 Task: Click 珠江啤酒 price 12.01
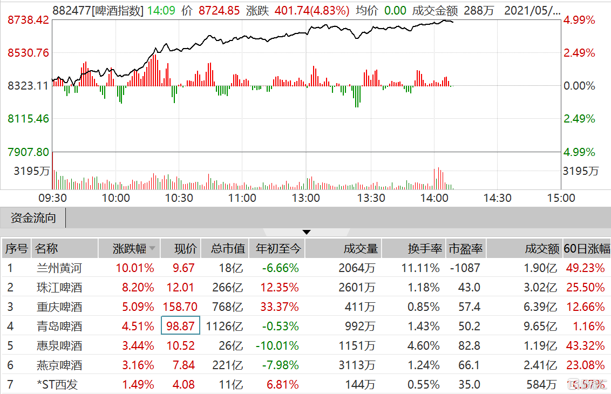click(180, 288)
